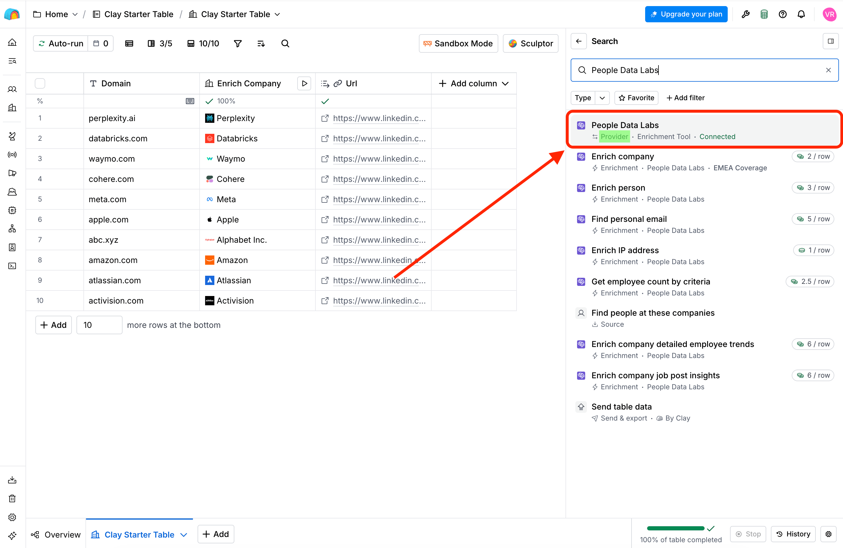Open settings gear in left sidebar

click(x=12, y=517)
